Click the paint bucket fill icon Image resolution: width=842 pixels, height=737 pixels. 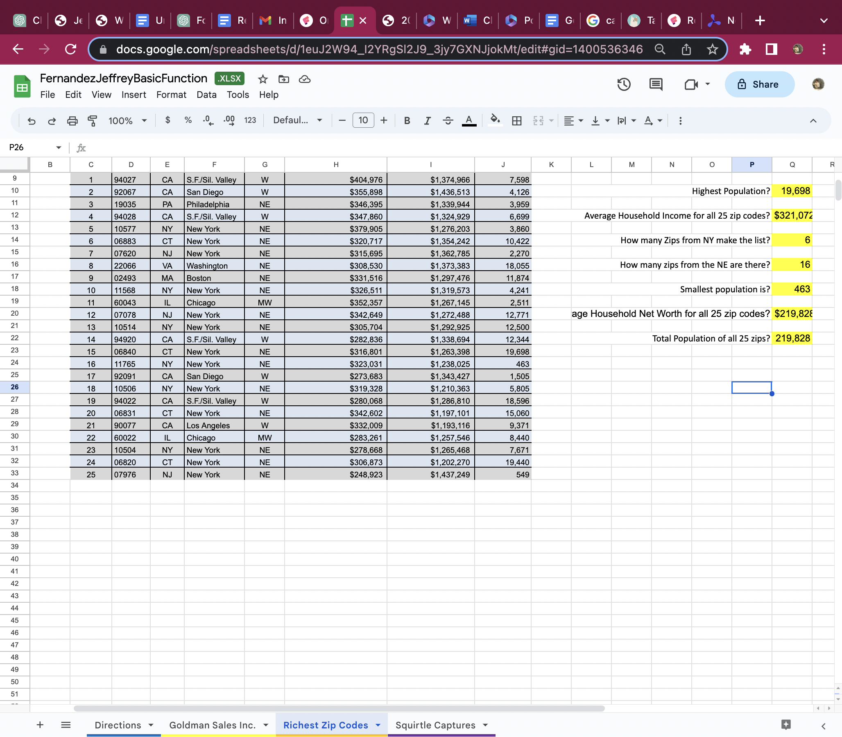[496, 120]
